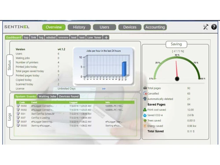
Task: Add a new dashboard tab with plus
Action: coord(106,37)
